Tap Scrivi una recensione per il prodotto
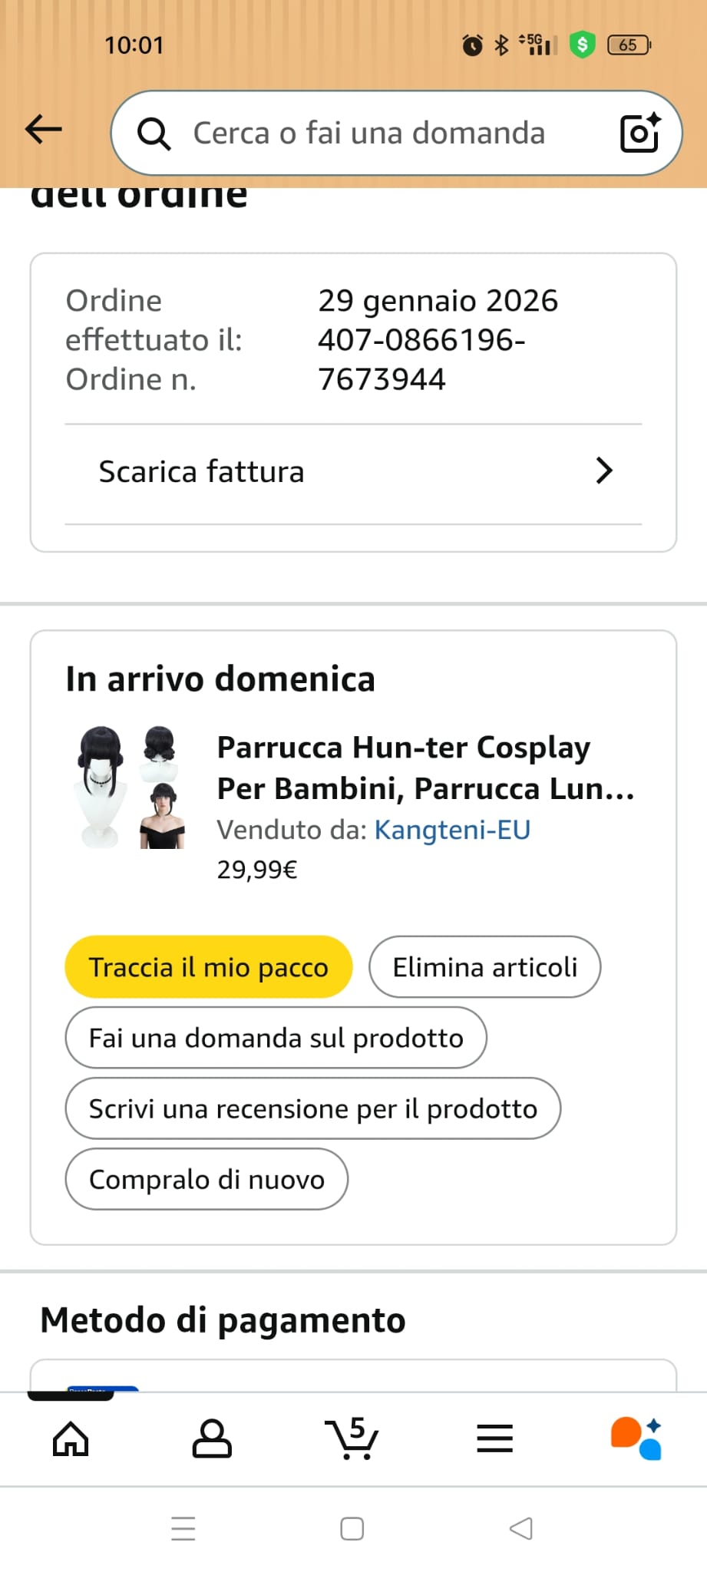The image size is (707, 1572). [x=313, y=1108]
